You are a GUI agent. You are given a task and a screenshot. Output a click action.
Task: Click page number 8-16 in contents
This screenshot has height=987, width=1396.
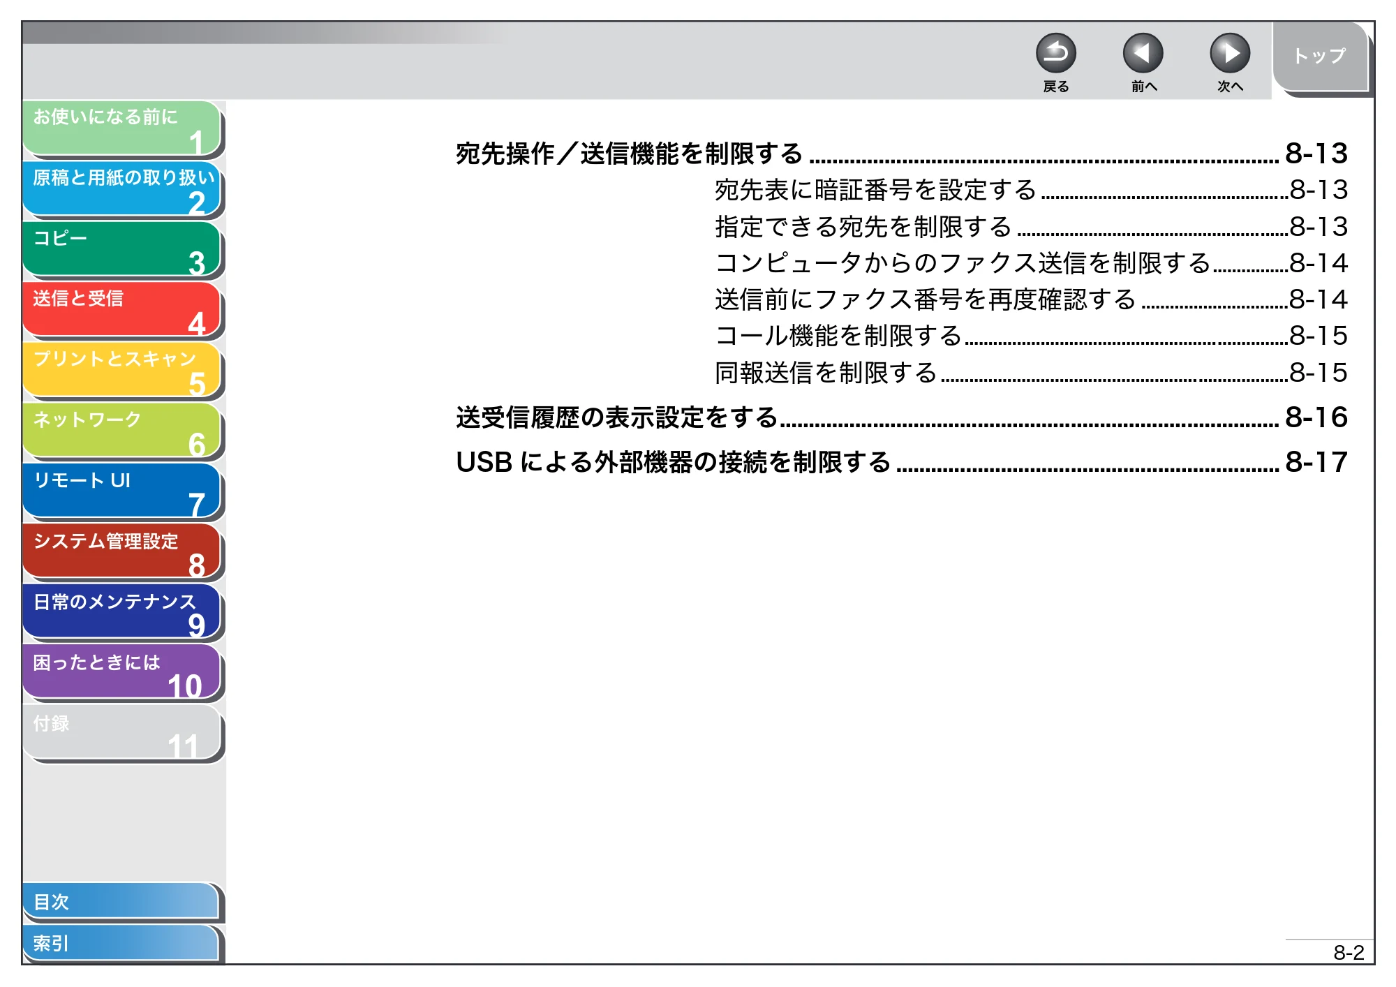pyautogui.click(x=1316, y=417)
